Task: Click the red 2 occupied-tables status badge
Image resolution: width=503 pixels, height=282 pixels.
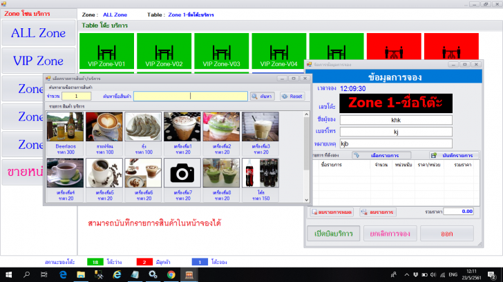Action: [144, 262]
